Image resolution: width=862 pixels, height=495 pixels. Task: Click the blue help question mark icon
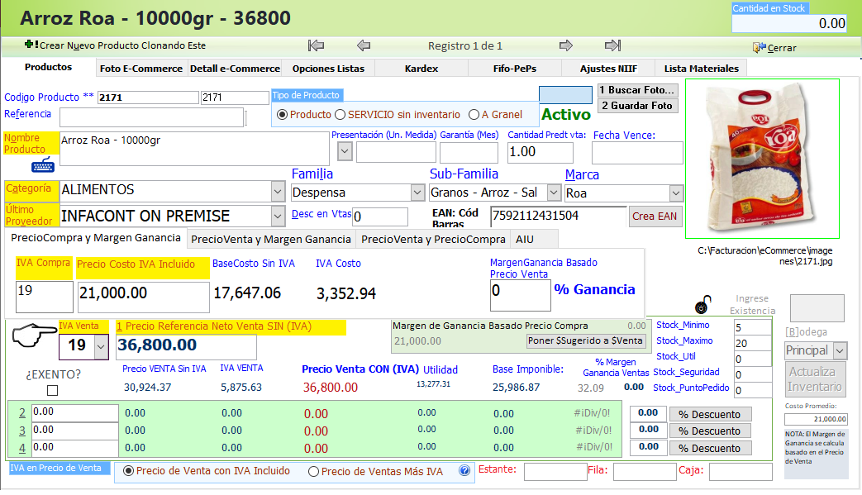pos(464,471)
